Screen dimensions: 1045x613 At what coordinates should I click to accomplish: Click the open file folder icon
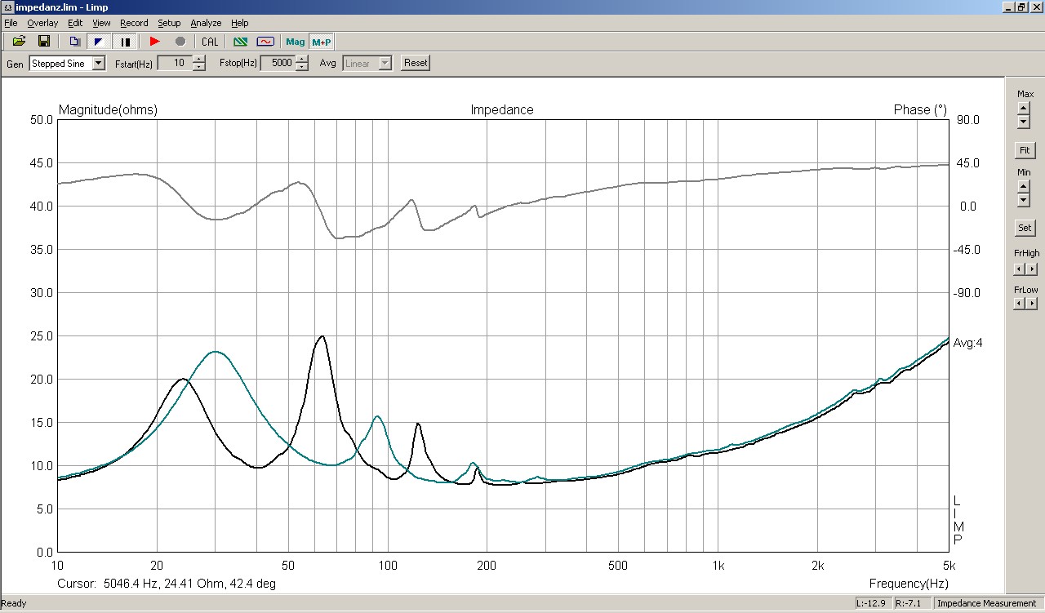[x=19, y=42]
